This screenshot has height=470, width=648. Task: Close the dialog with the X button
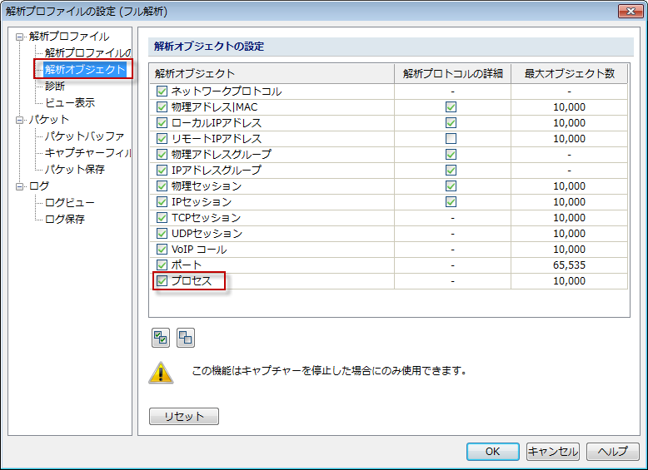(629, 11)
